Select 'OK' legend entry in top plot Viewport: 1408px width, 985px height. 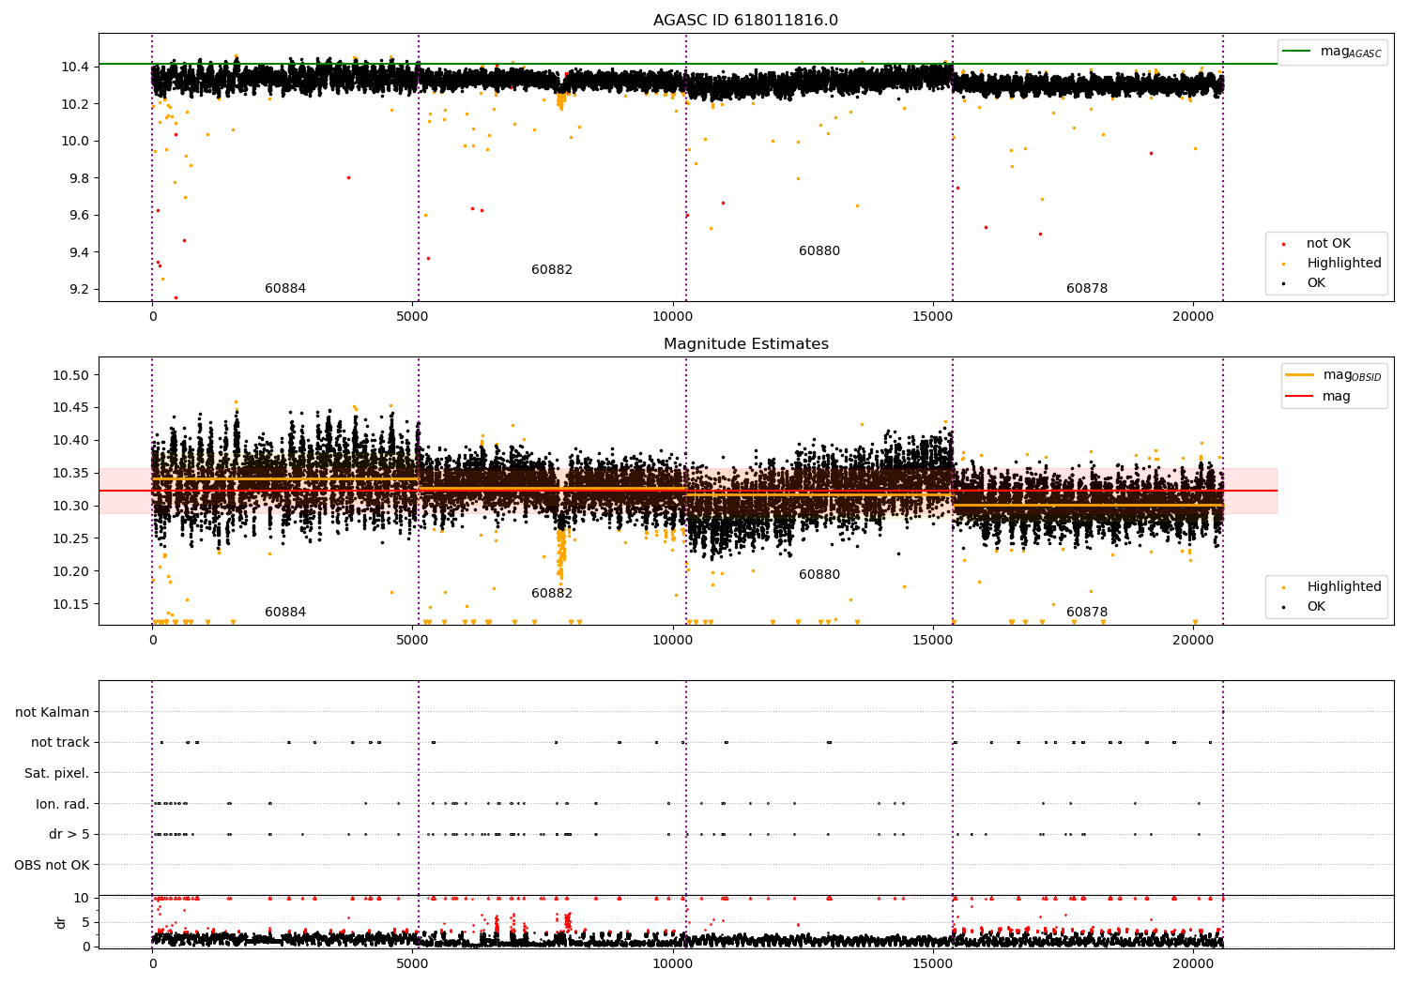(x=1316, y=283)
